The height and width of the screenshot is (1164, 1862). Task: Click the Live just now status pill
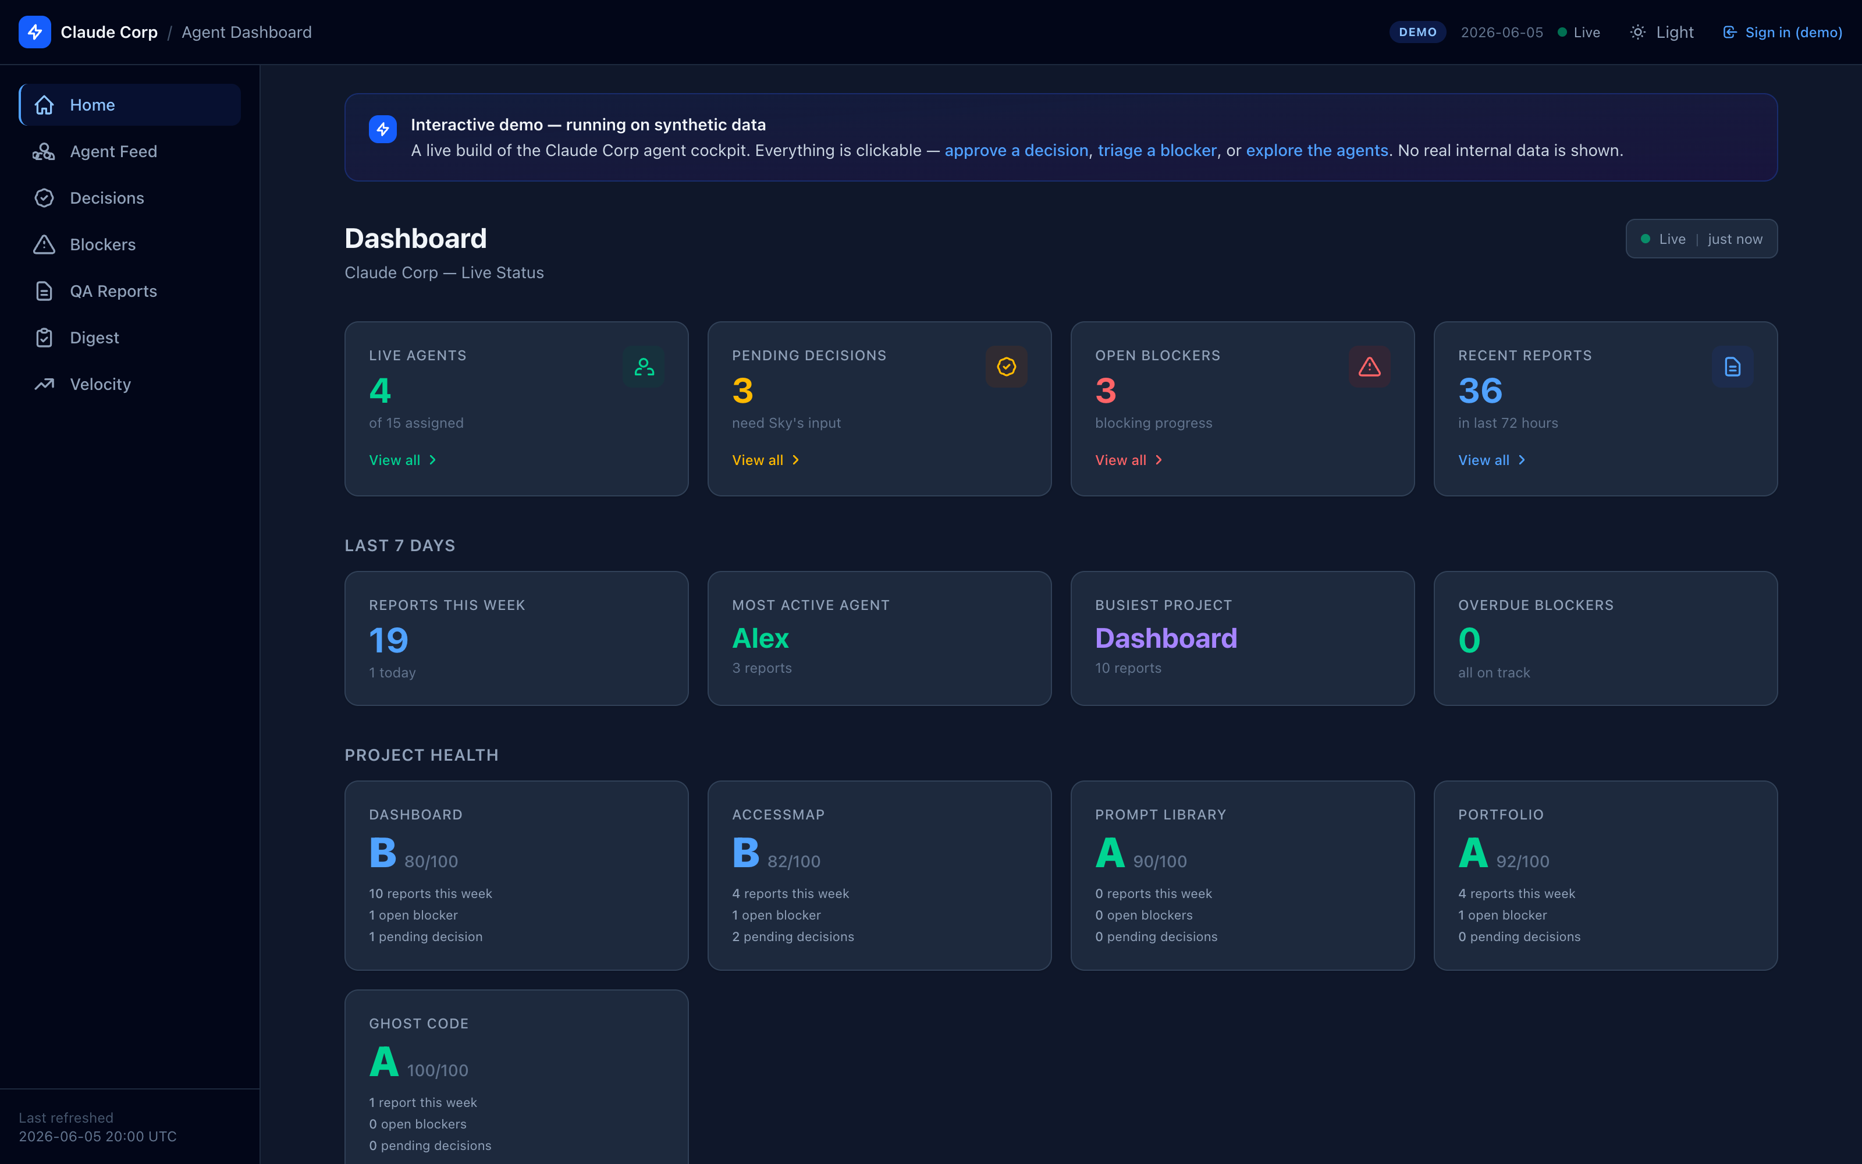point(1701,239)
